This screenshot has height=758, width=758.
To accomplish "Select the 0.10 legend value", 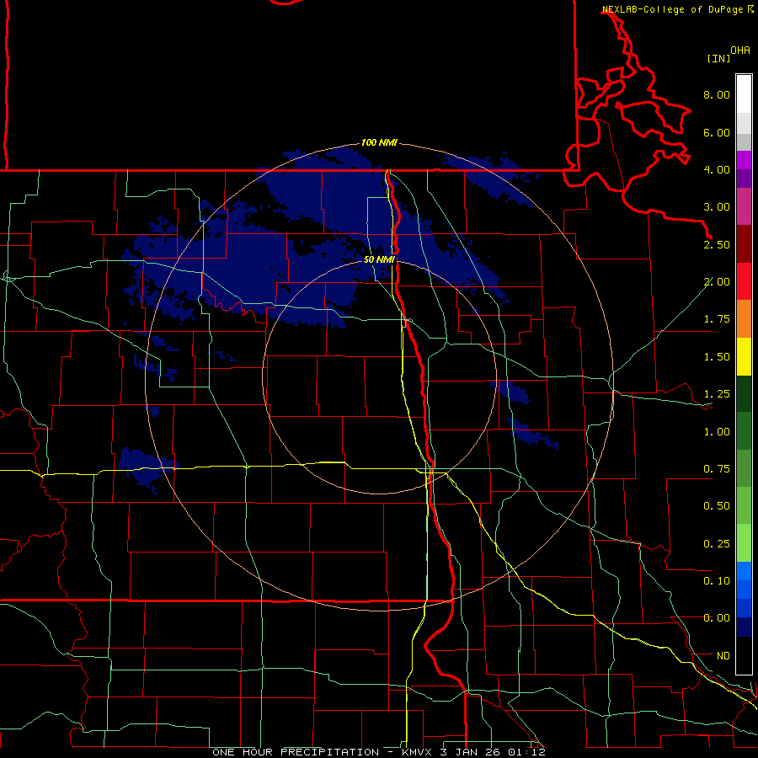I will pyautogui.click(x=717, y=581).
